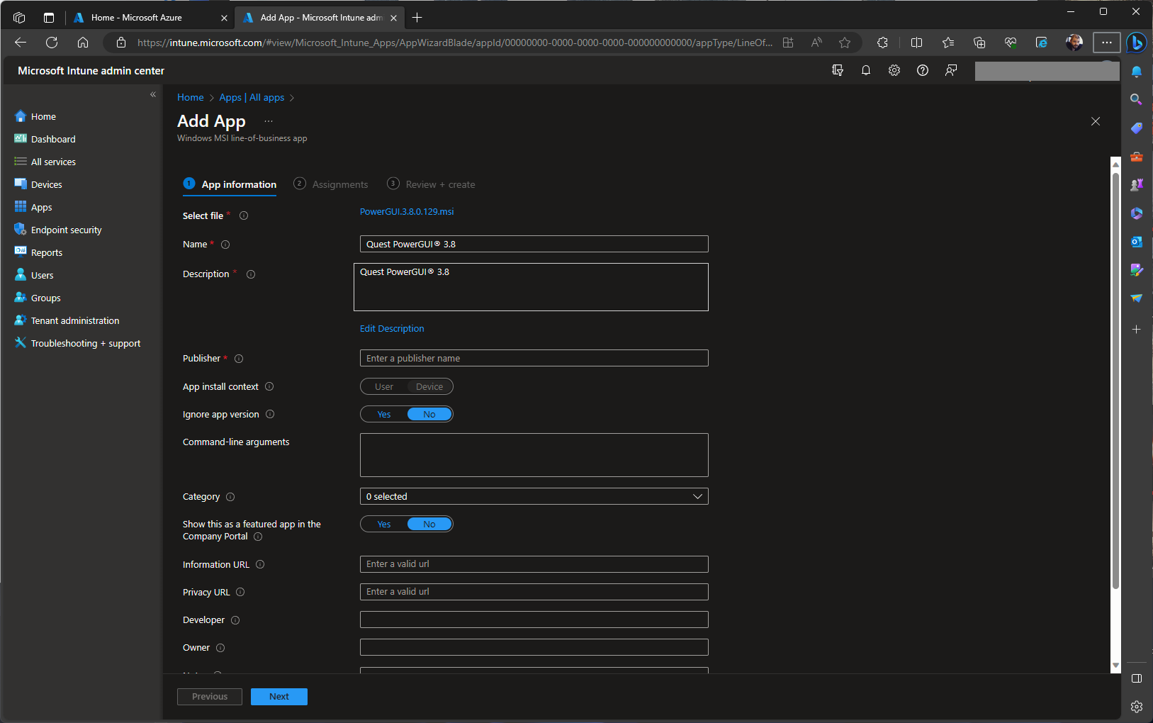Image resolution: width=1153 pixels, height=723 pixels.
Task: Open Reports in left navigation
Action: (x=47, y=252)
